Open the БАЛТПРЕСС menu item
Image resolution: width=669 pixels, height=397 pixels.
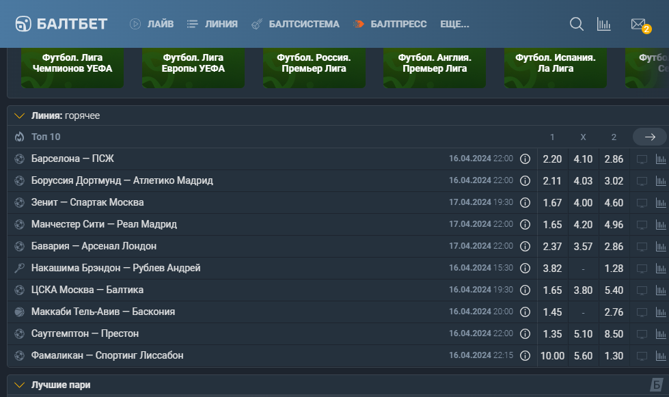(x=390, y=24)
